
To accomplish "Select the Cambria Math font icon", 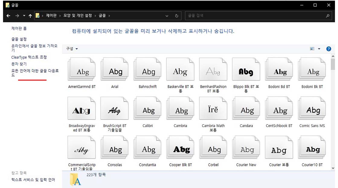I will pos(213,108).
